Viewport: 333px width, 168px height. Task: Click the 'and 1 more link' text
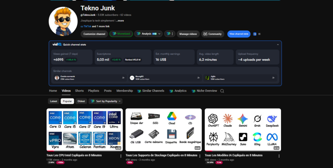coord(101,27)
